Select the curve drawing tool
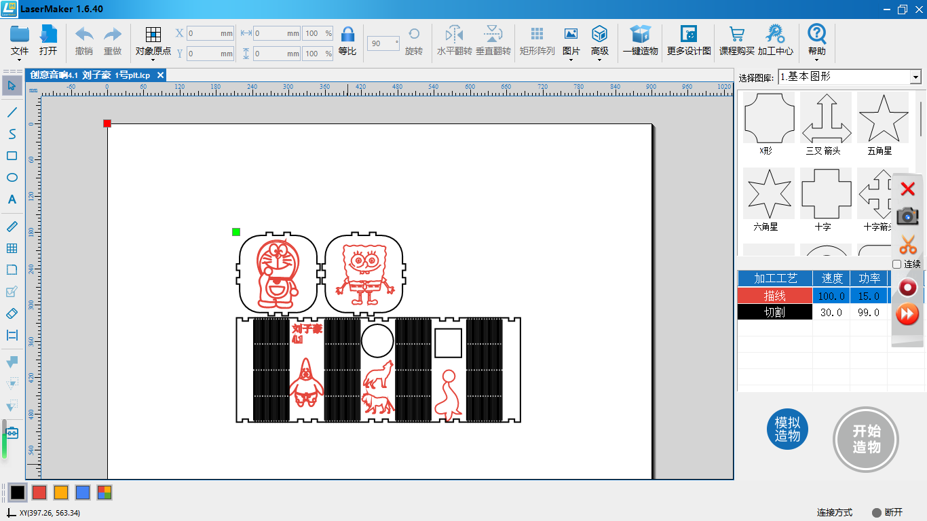The image size is (927, 521). pos(12,134)
